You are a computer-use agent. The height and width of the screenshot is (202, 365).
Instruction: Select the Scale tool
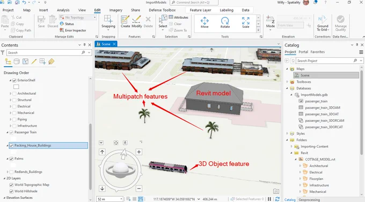246,22
